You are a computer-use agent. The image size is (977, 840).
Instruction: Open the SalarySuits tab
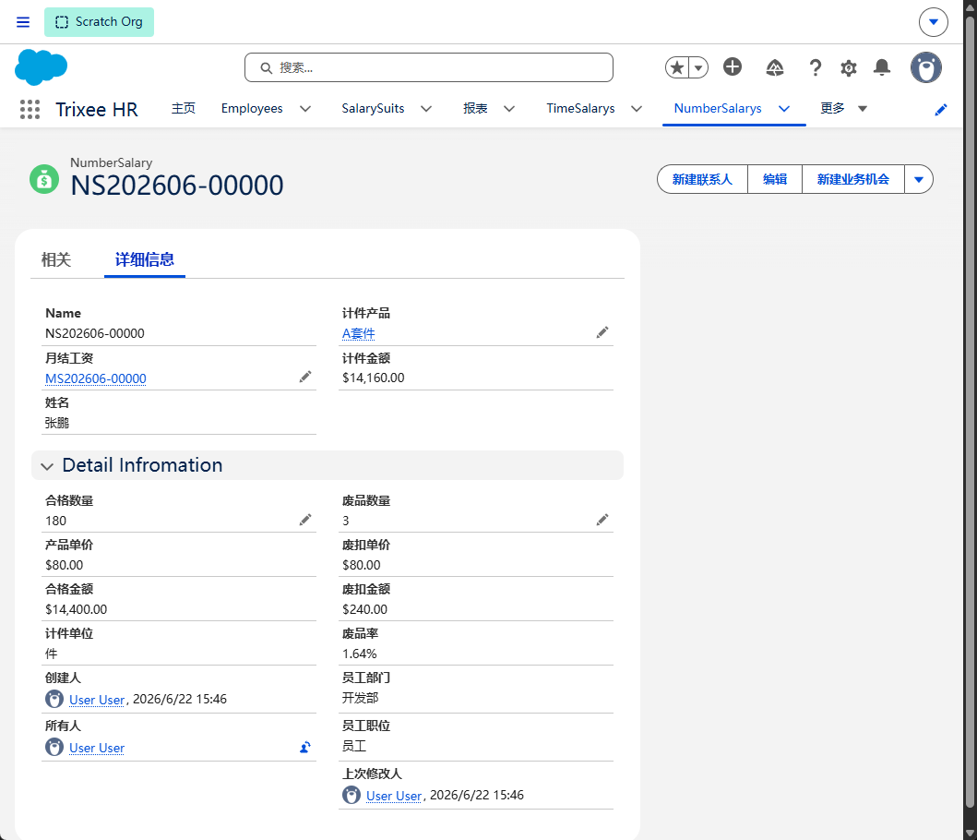point(373,109)
